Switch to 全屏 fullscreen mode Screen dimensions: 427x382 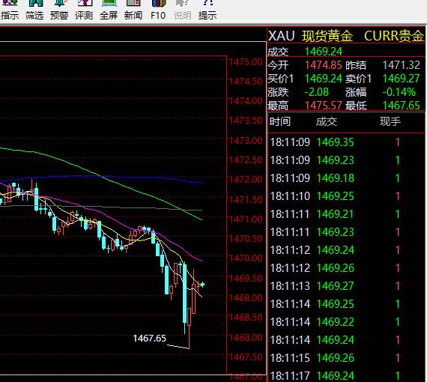[x=109, y=10]
